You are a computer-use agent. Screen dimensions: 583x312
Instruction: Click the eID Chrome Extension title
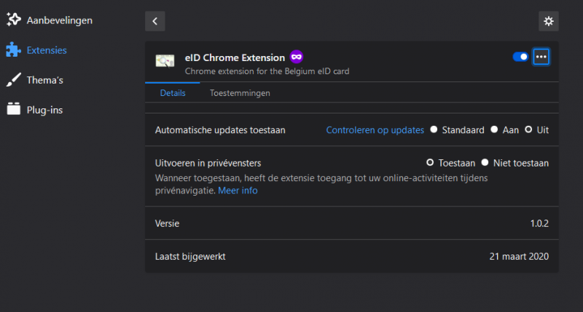[x=234, y=57]
